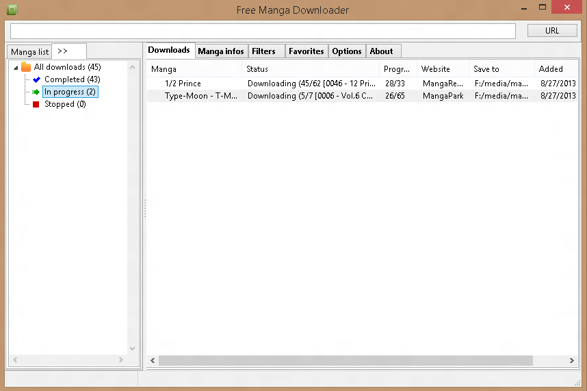
Task: Click the orange All downloads folder icon
Action: tap(26, 67)
